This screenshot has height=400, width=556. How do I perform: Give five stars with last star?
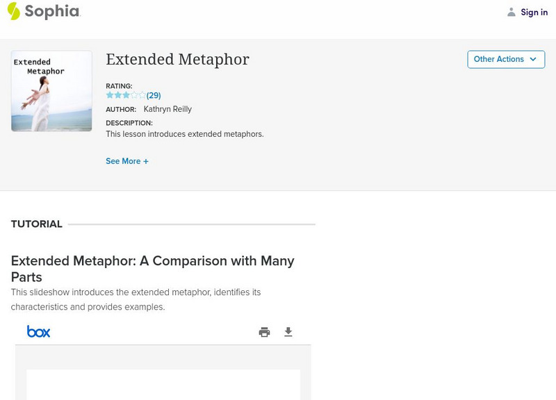coord(142,95)
